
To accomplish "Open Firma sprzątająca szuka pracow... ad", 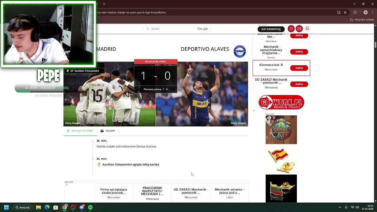I will 114,191.
